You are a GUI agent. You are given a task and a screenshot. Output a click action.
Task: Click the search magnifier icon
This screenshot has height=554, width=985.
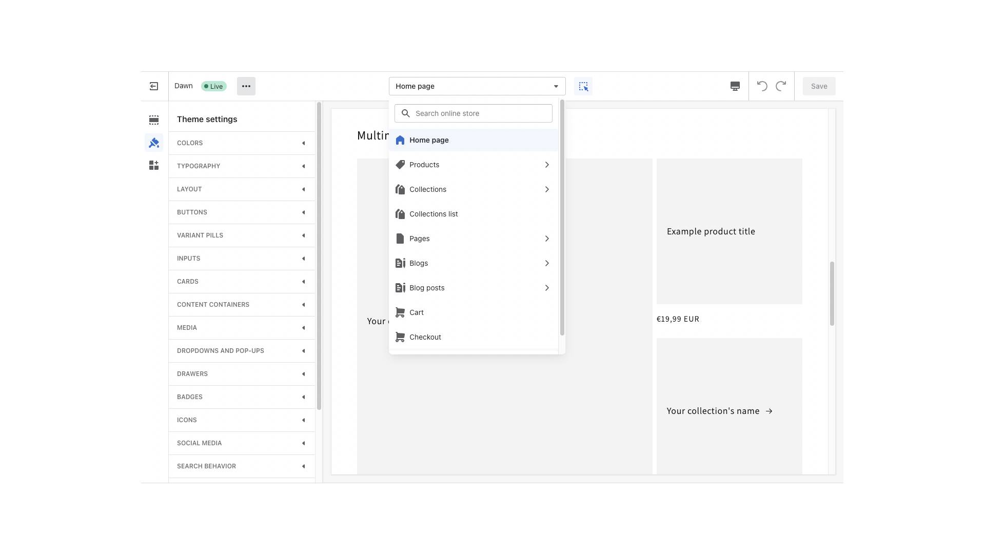tap(406, 113)
